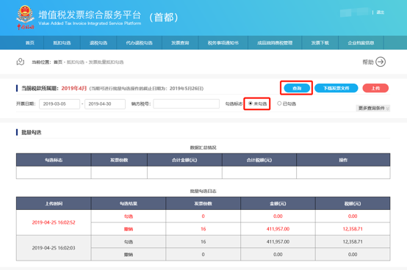This screenshot has width=407, height=270.
Task: Click the red 上传 button
Action: click(x=375, y=88)
